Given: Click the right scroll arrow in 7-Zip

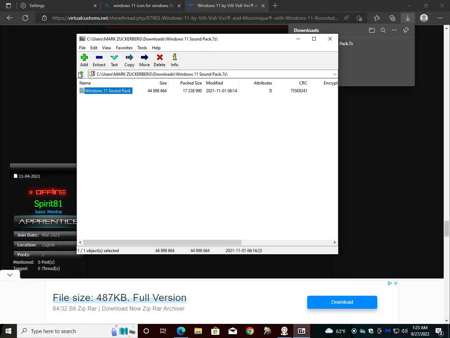Looking at the screenshot, I should (x=334, y=243).
